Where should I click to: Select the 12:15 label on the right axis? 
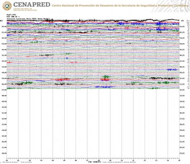click(x=182, y=90)
